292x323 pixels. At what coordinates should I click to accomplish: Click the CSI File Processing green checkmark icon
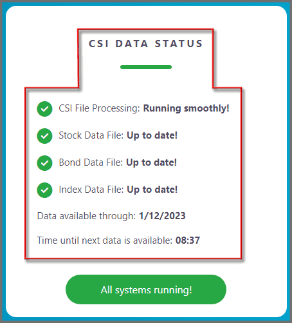[x=44, y=109]
